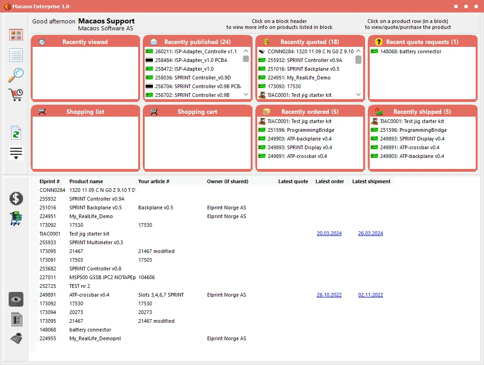Open the dashboard blocks view icon
This screenshot has height=365, width=484.
point(16,35)
